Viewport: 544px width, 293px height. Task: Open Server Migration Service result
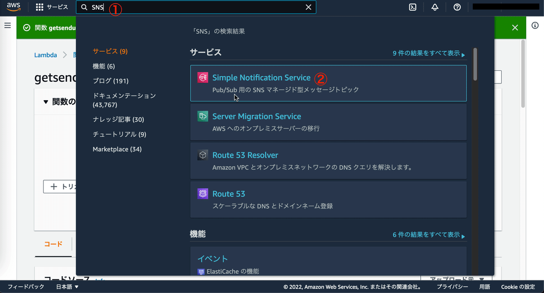click(x=329, y=122)
